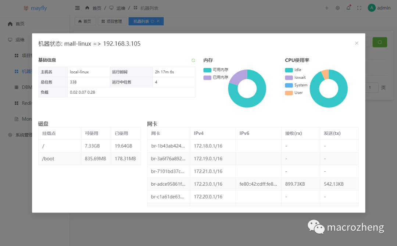397x246 pixels.
Task: Refresh the 基础信息 panel data
Action: coord(193,60)
